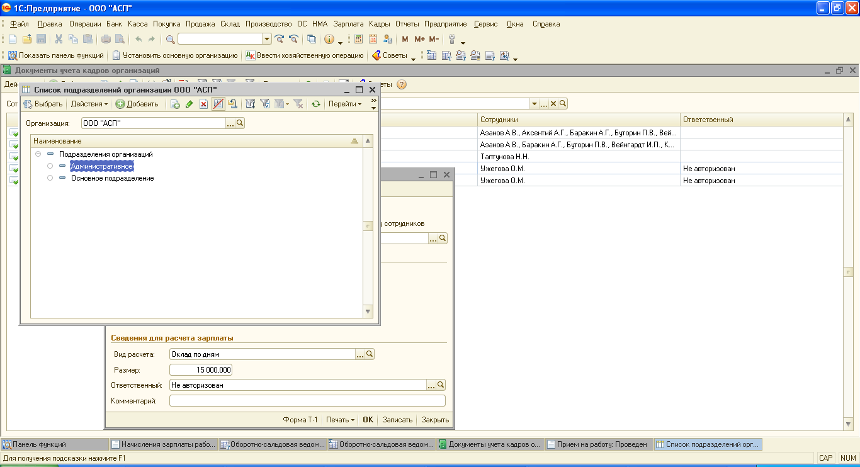The height and width of the screenshot is (467, 860).
Task: Click the OK button in the hiring form
Action: (368, 420)
